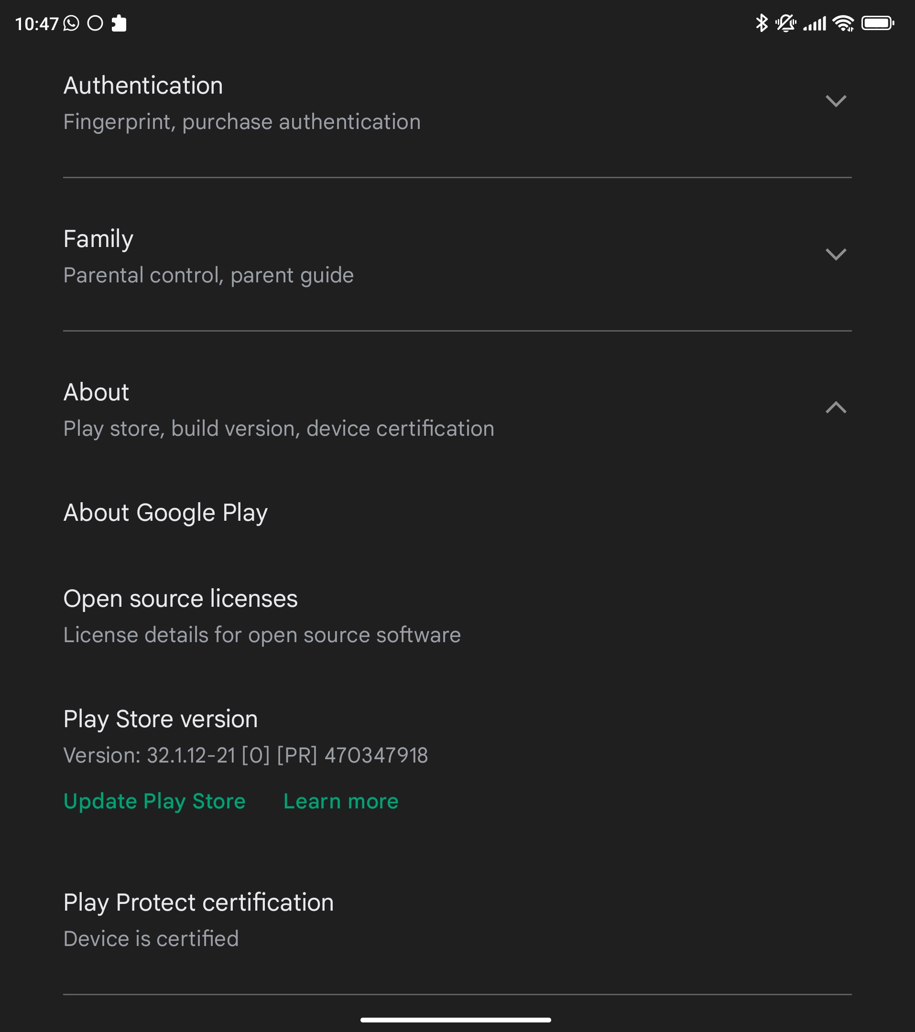The width and height of the screenshot is (915, 1032).
Task: Open About Google Play
Action: 457,513
